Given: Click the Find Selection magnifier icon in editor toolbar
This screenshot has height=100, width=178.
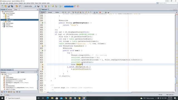Looking at the screenshot, I should point(73,12).
